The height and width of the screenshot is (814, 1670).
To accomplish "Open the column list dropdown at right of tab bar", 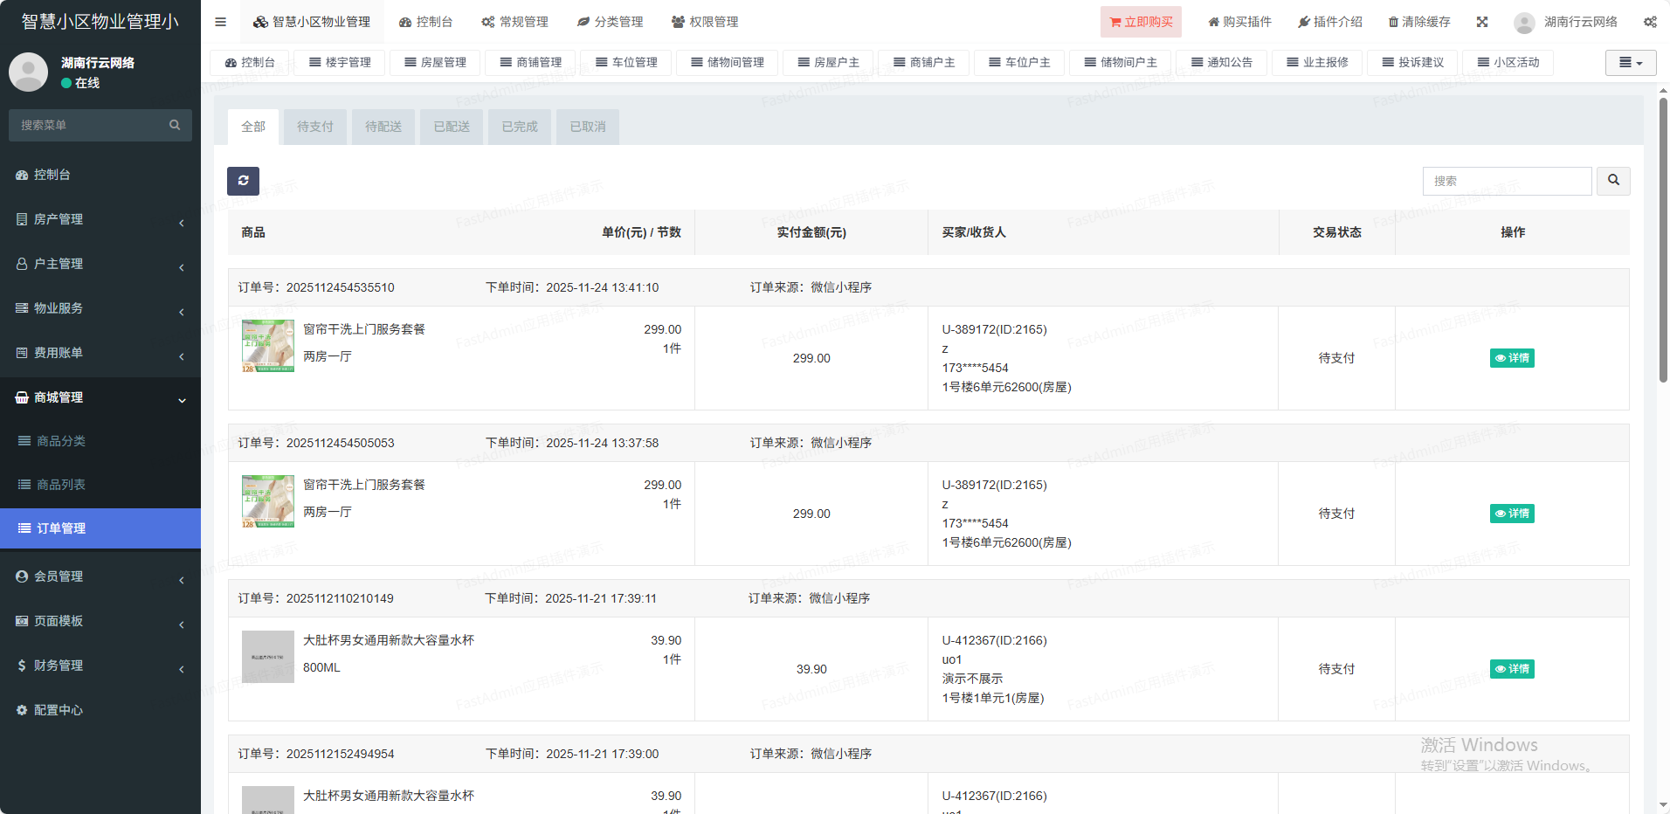I will pos(1630,63).
